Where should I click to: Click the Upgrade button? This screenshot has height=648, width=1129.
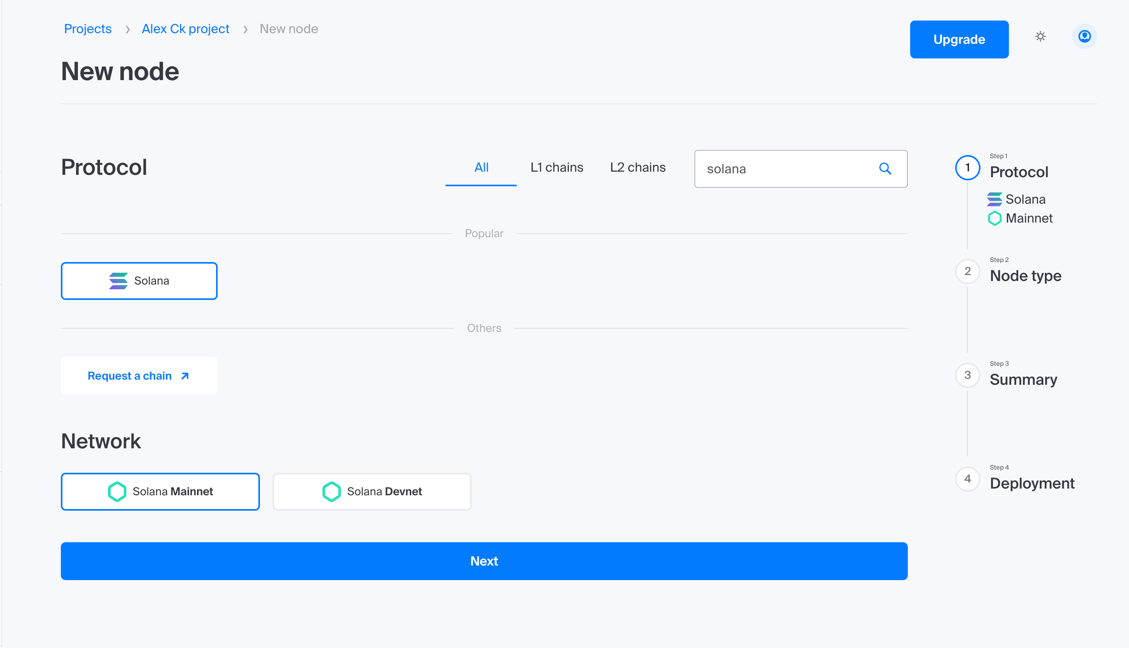959,39
